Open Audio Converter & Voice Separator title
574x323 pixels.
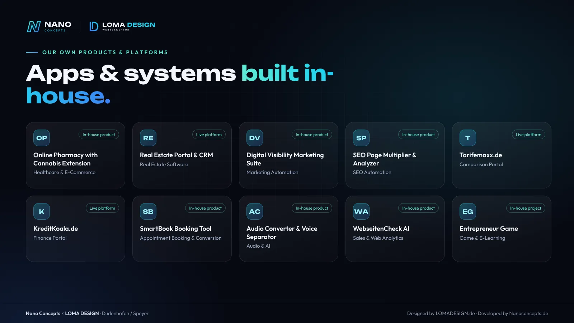[x=282, y=233]
